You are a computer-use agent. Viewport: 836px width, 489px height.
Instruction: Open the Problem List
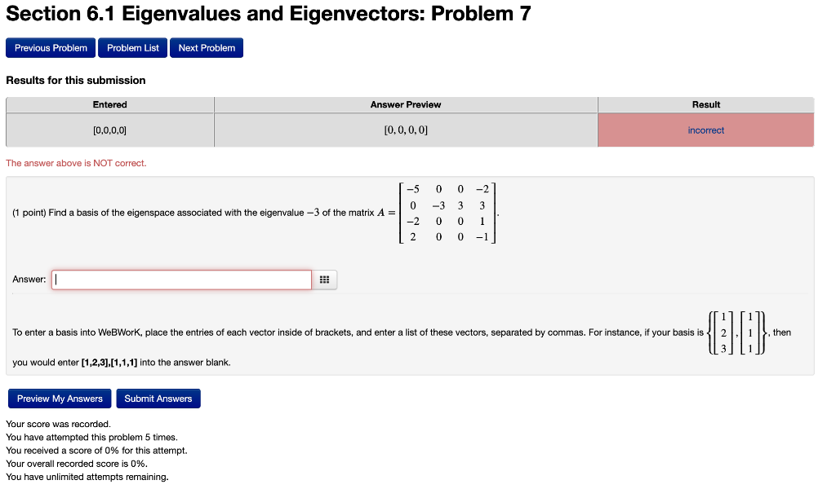click(131, 47)
